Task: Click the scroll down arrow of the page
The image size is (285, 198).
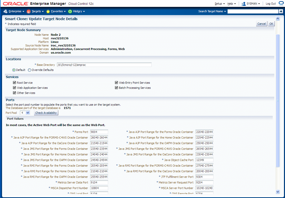Action: (278, 192)
